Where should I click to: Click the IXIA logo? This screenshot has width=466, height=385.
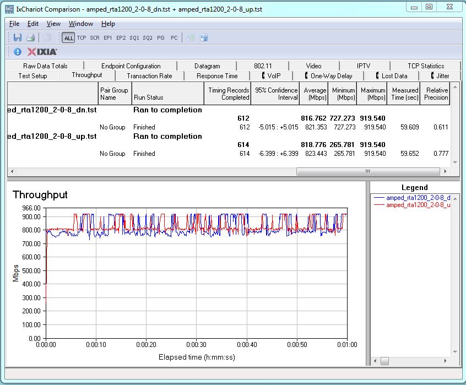pos(42,52)
